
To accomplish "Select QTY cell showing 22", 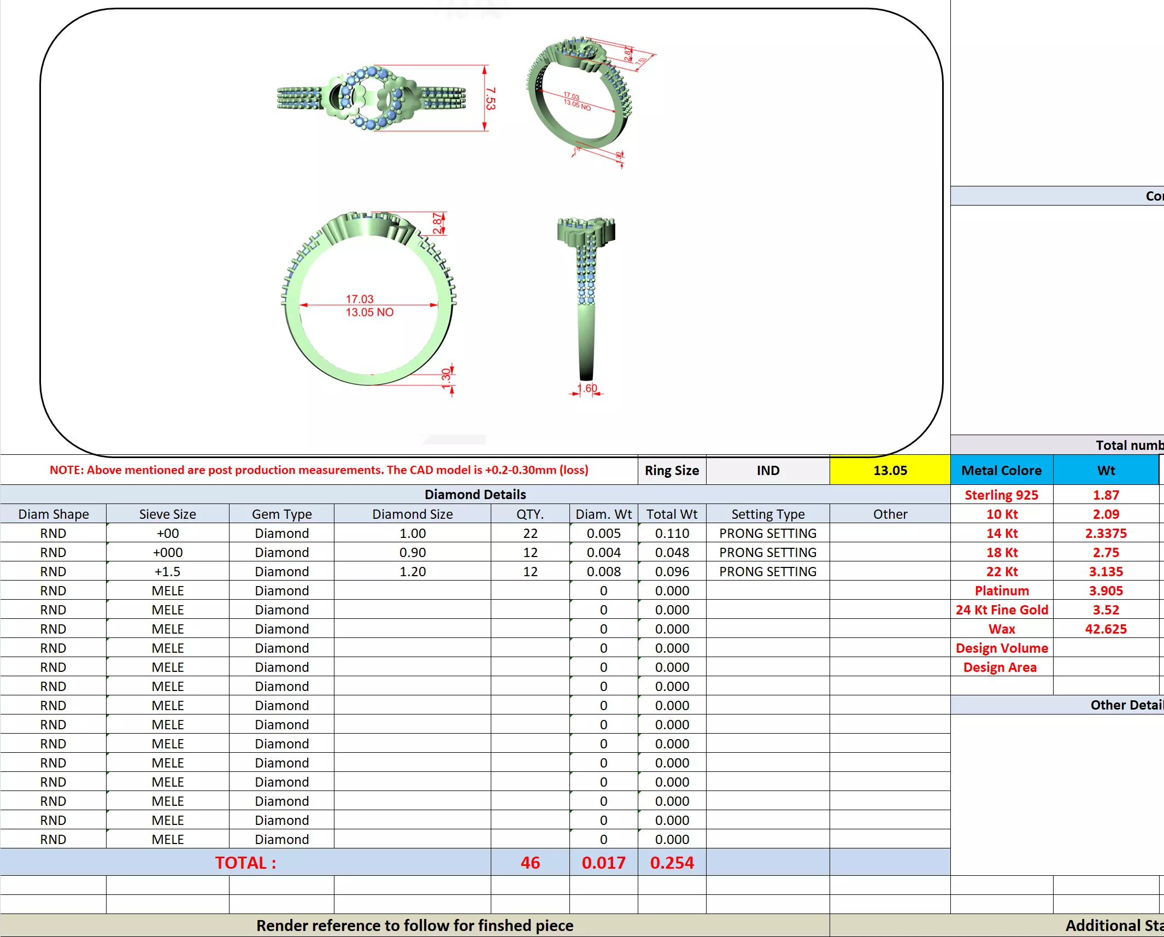I will click(x=530, y=533).
